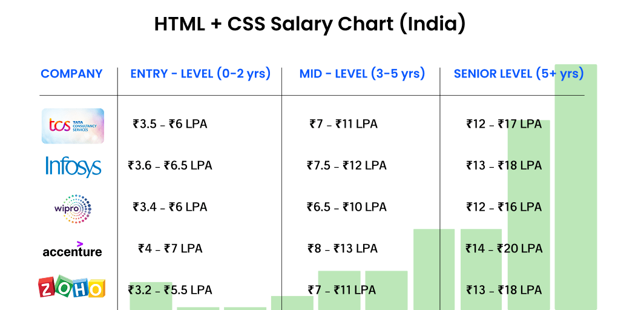Click the MID - LEVEL column header
The height and width of the screenshot is (310, 621).
pyautogui.click(x=362, y=74)
